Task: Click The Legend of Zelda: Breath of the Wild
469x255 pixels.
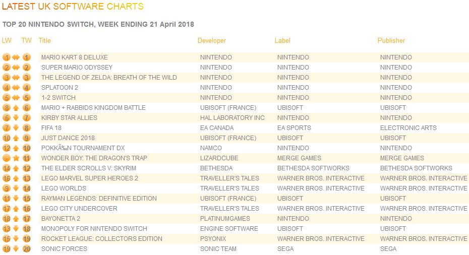Action: point(109,78)
